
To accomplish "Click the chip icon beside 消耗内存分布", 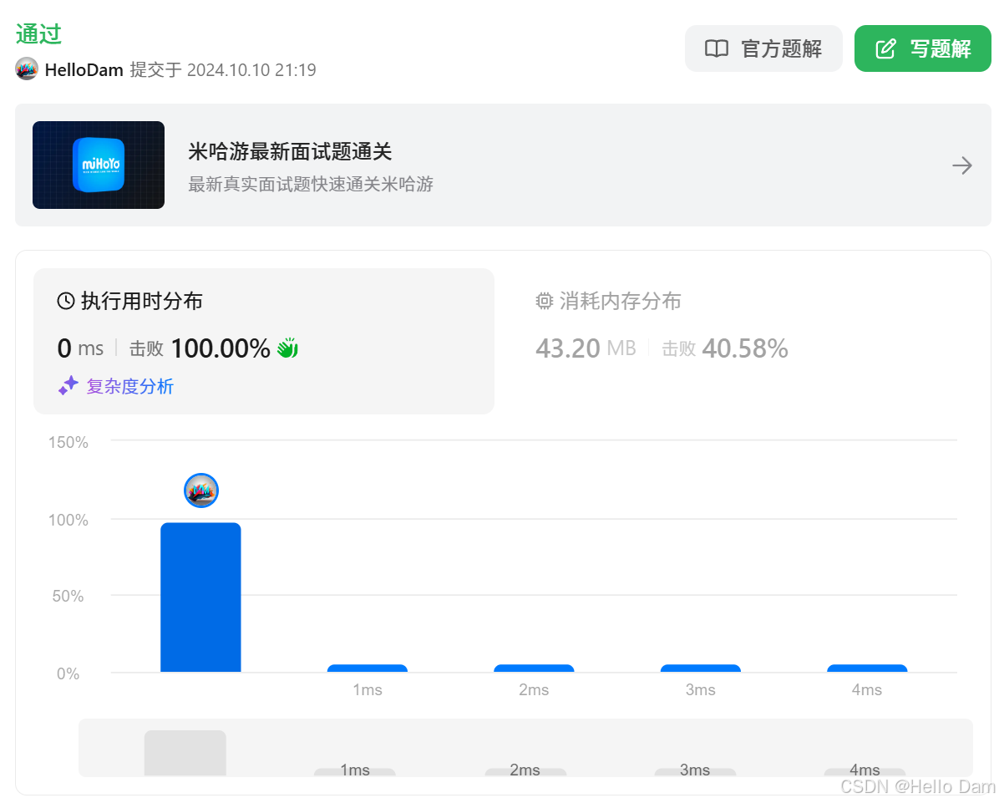I will (x=544, y=301).
